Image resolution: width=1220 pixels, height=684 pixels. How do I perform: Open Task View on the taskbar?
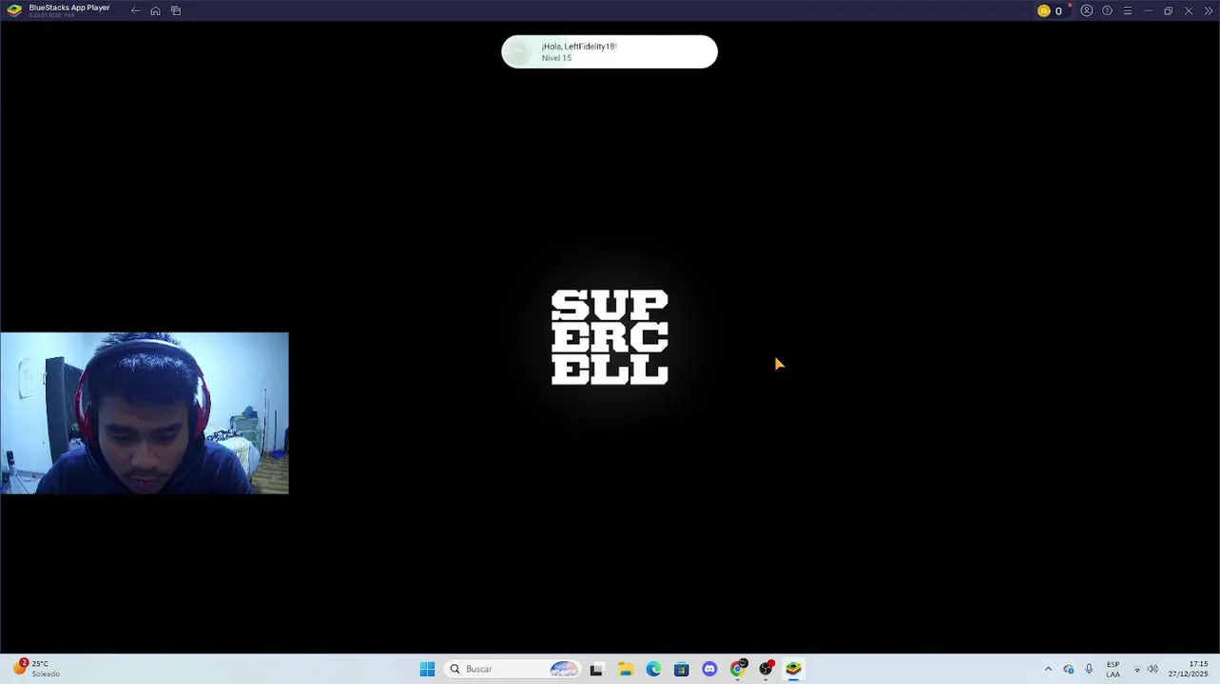(596, 669)
